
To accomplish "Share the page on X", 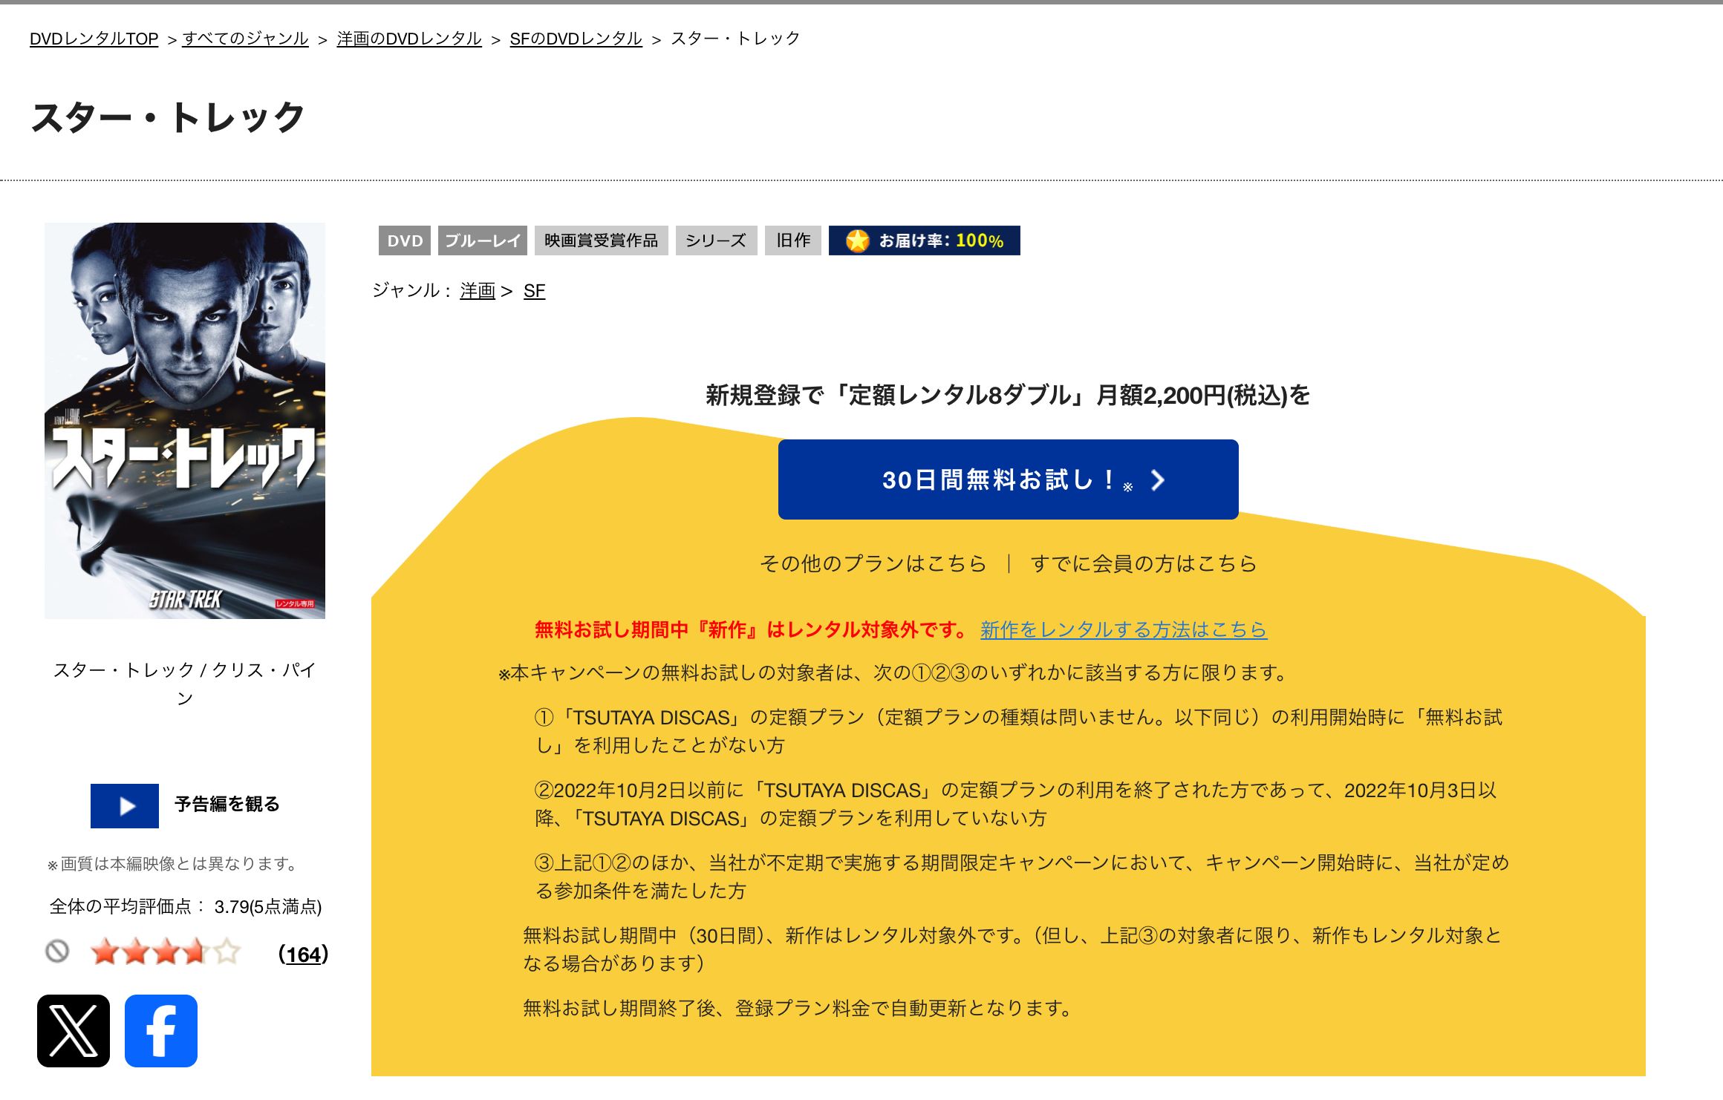I will [74, 1031].
